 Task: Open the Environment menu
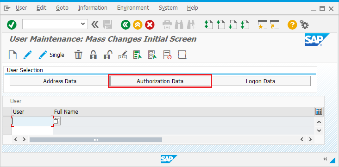(x=133, y=8)
